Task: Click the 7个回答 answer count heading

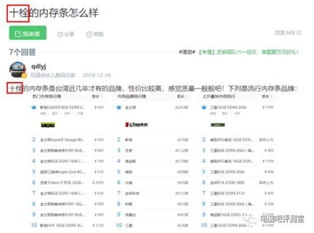Action: (x=22, y=52)
